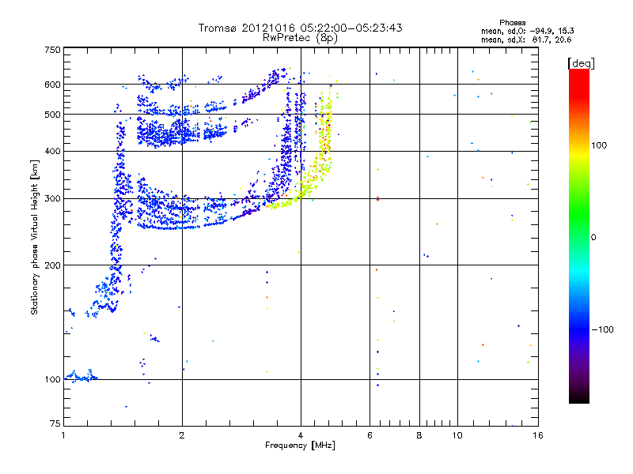Click y-axis tick label '100'

click(52, 379)
